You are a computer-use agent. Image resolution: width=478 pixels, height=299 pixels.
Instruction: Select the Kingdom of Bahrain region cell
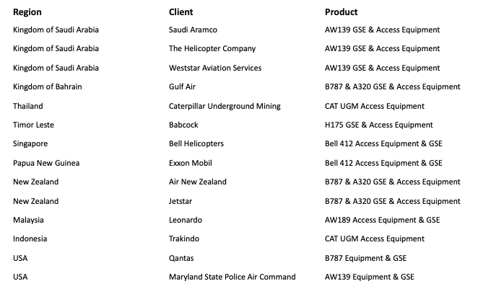48,87
